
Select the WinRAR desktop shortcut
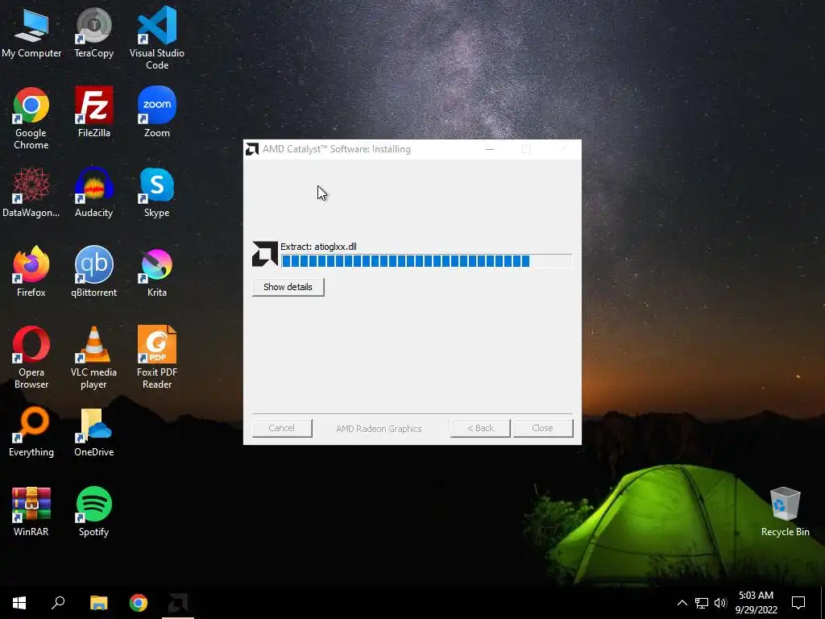(31, 511)
